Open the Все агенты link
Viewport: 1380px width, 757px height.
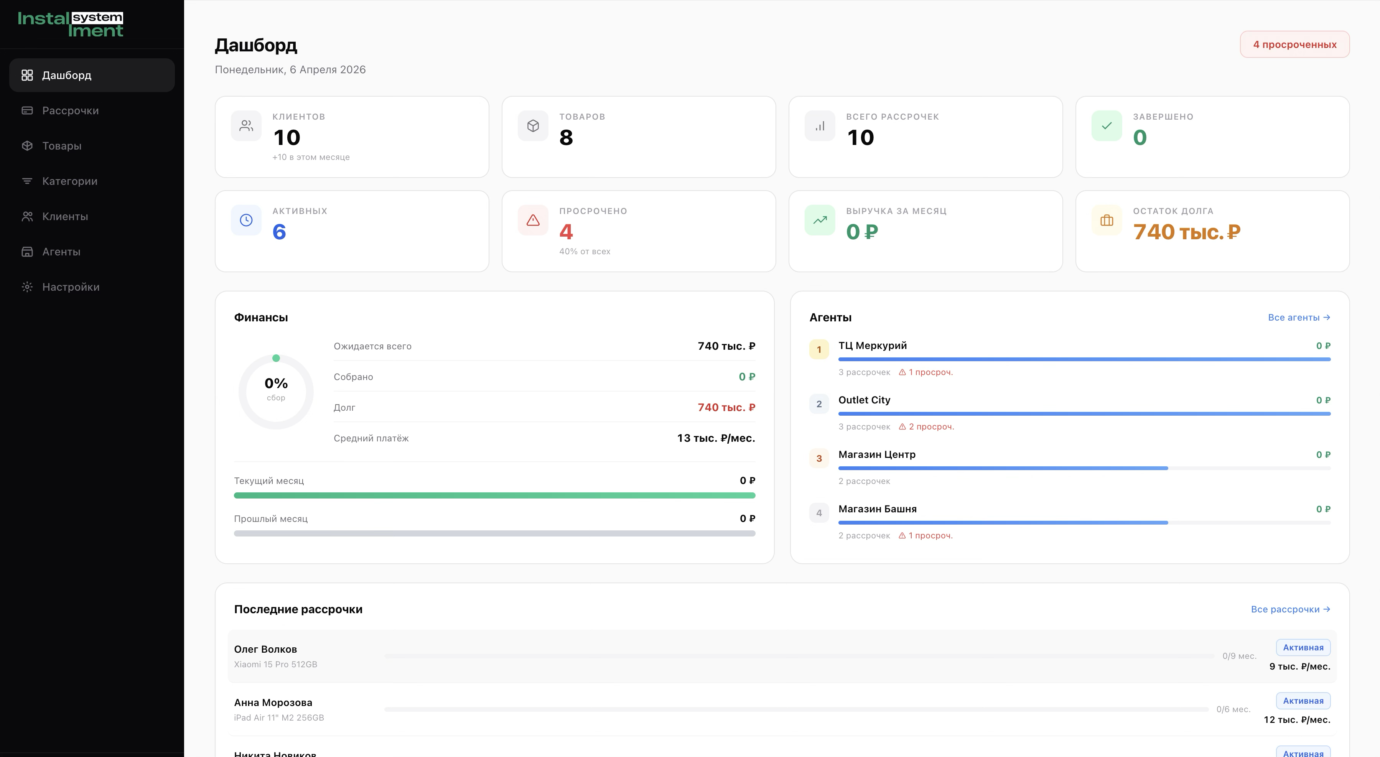(x=1299, y=318)
